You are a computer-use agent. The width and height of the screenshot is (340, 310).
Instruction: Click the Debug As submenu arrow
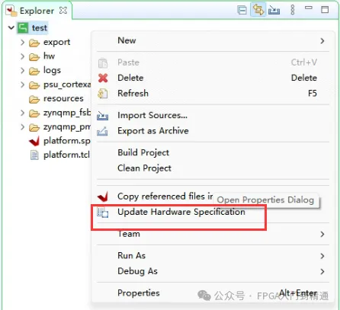[322, 271]
